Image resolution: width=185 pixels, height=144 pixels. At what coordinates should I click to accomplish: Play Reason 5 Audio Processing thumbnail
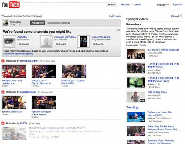pyautogui.click(x=14, y=134)
